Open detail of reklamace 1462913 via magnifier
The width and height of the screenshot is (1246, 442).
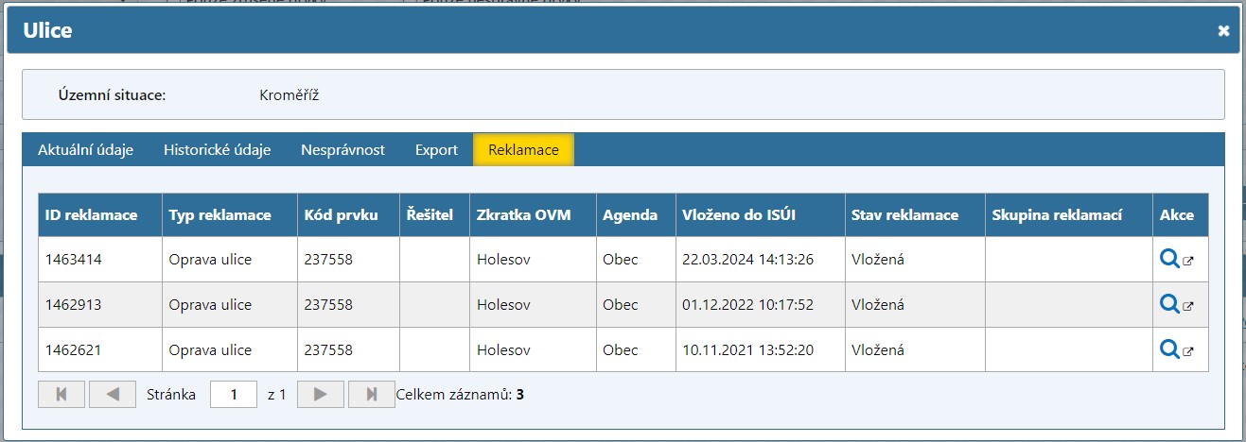[x=1169, y=304]
